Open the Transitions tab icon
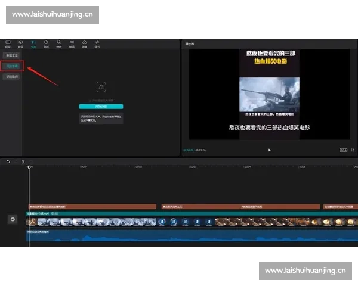The image size is (358, 286). (x=72, y=43)
